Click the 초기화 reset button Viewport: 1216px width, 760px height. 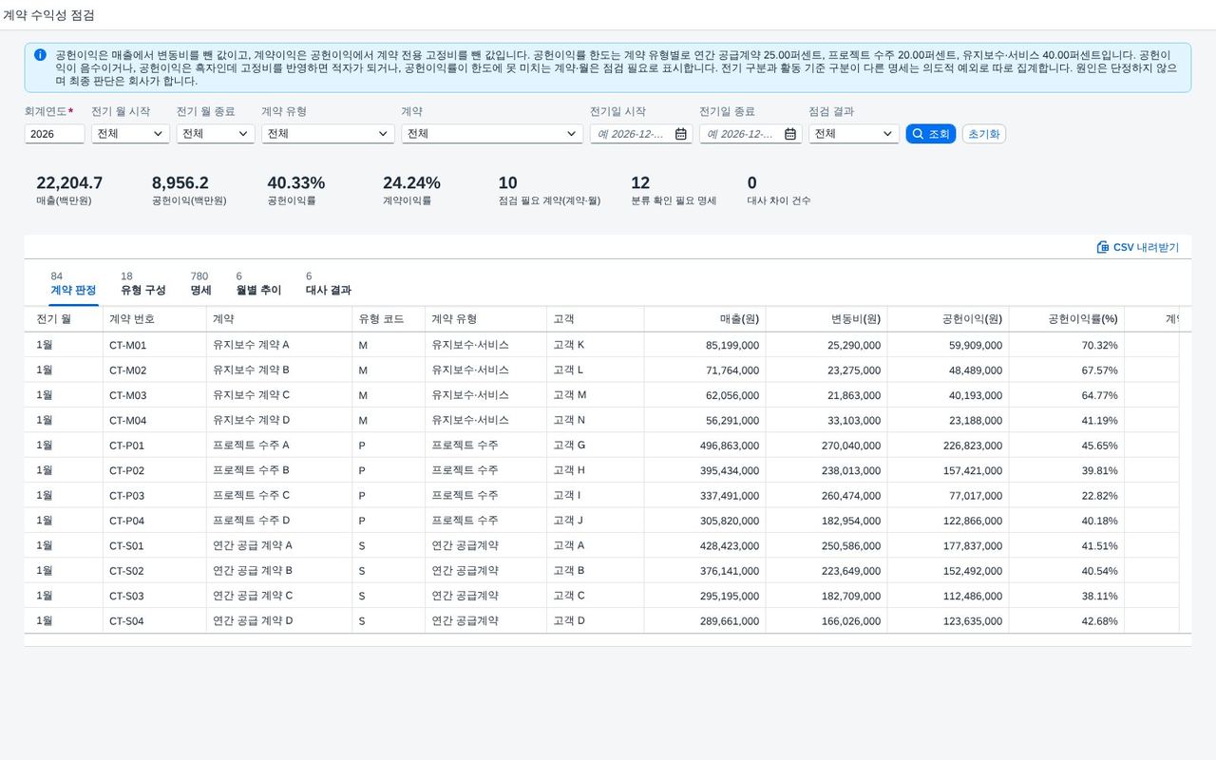point(983,134)
